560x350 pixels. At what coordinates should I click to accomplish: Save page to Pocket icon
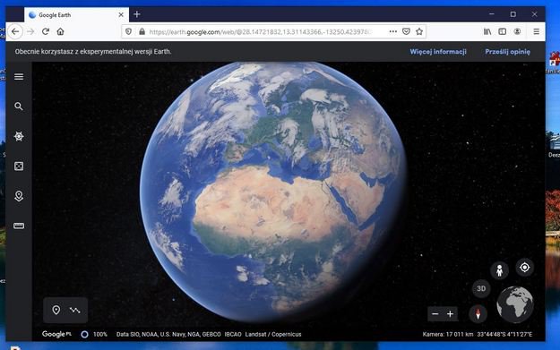point(406,31)
